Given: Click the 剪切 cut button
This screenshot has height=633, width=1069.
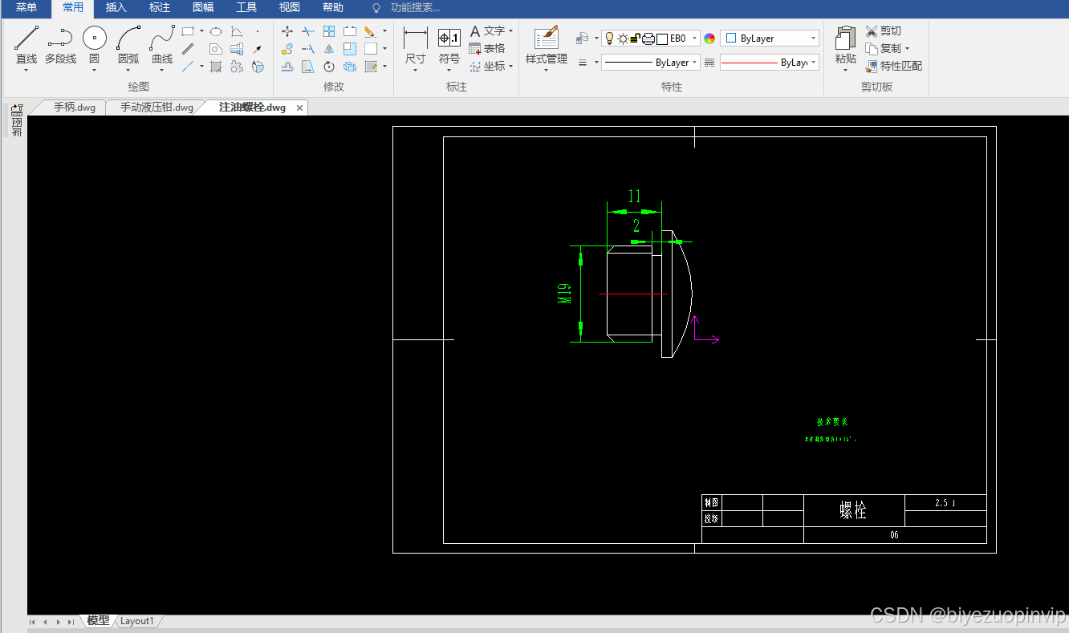Looking at the screenshot, I should pos(884,31).
